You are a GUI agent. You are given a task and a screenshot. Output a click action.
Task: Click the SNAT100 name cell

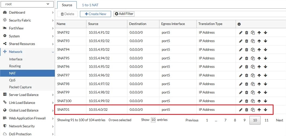(x=70, y=101)
